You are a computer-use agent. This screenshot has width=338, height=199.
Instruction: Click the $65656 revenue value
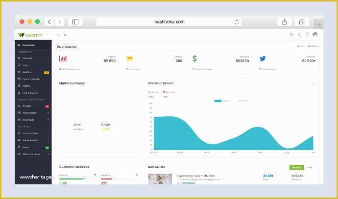click(242, 61)
